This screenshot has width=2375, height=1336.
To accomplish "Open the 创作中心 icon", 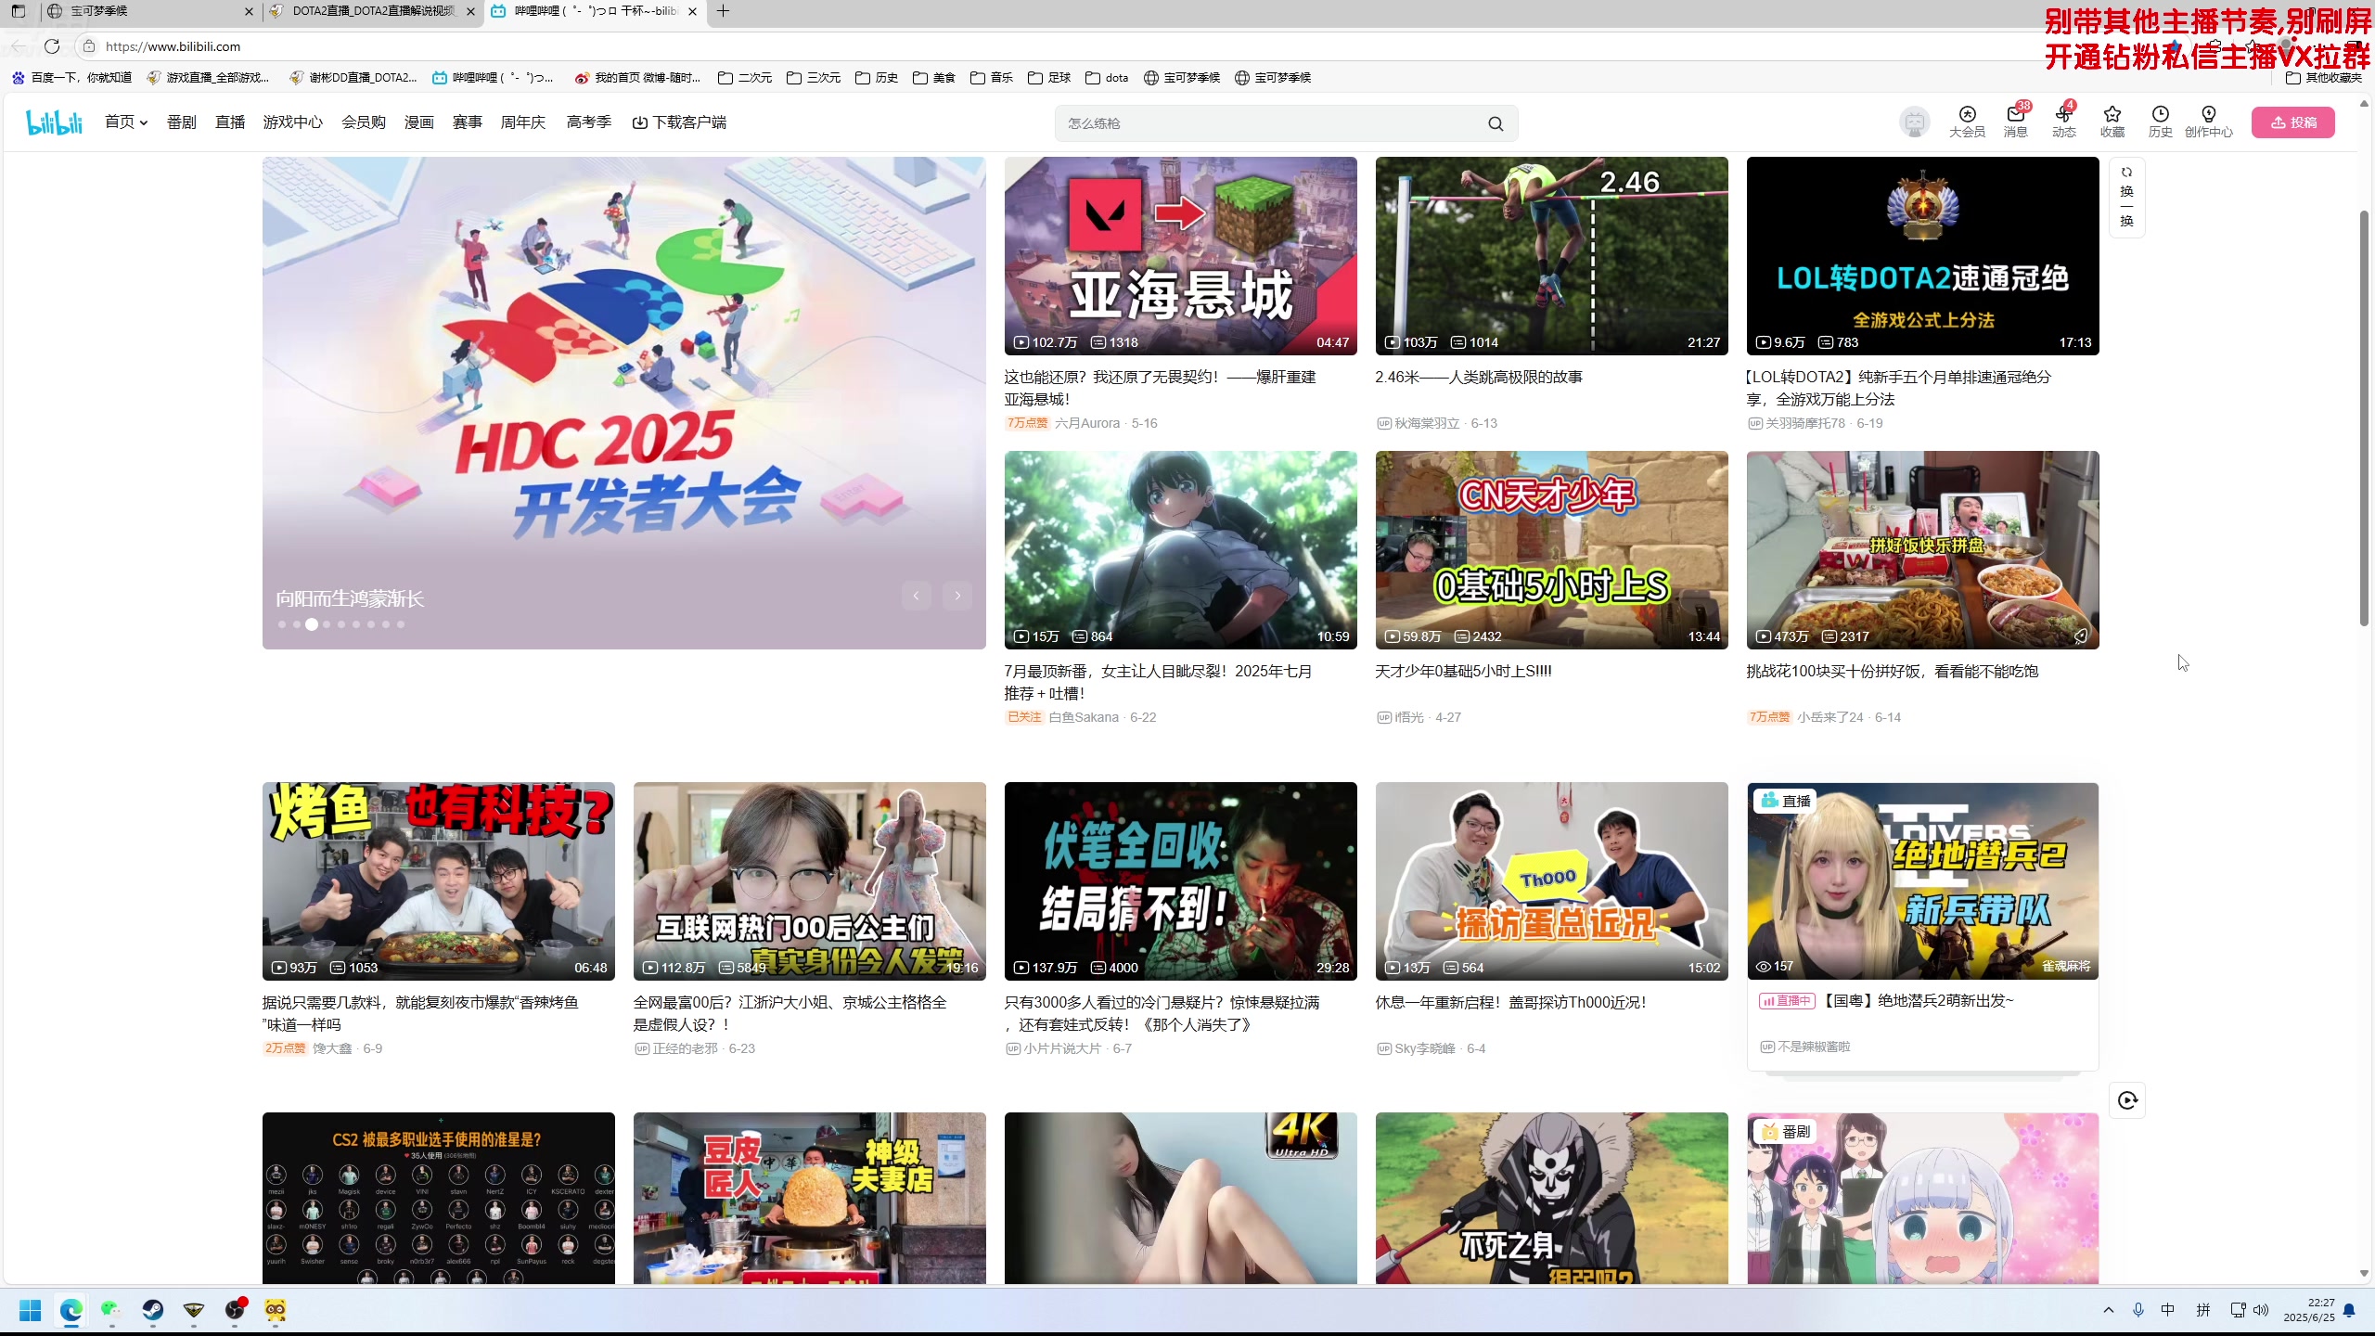I will [x=2209, y=122].
